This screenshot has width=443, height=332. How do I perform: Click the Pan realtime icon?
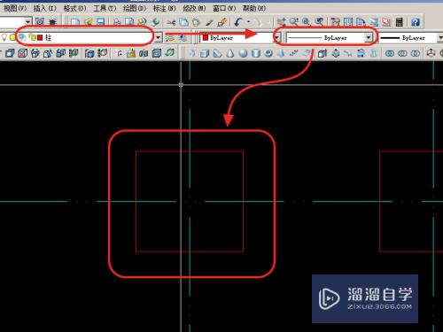pyautogui.click(x=281, y=22)
